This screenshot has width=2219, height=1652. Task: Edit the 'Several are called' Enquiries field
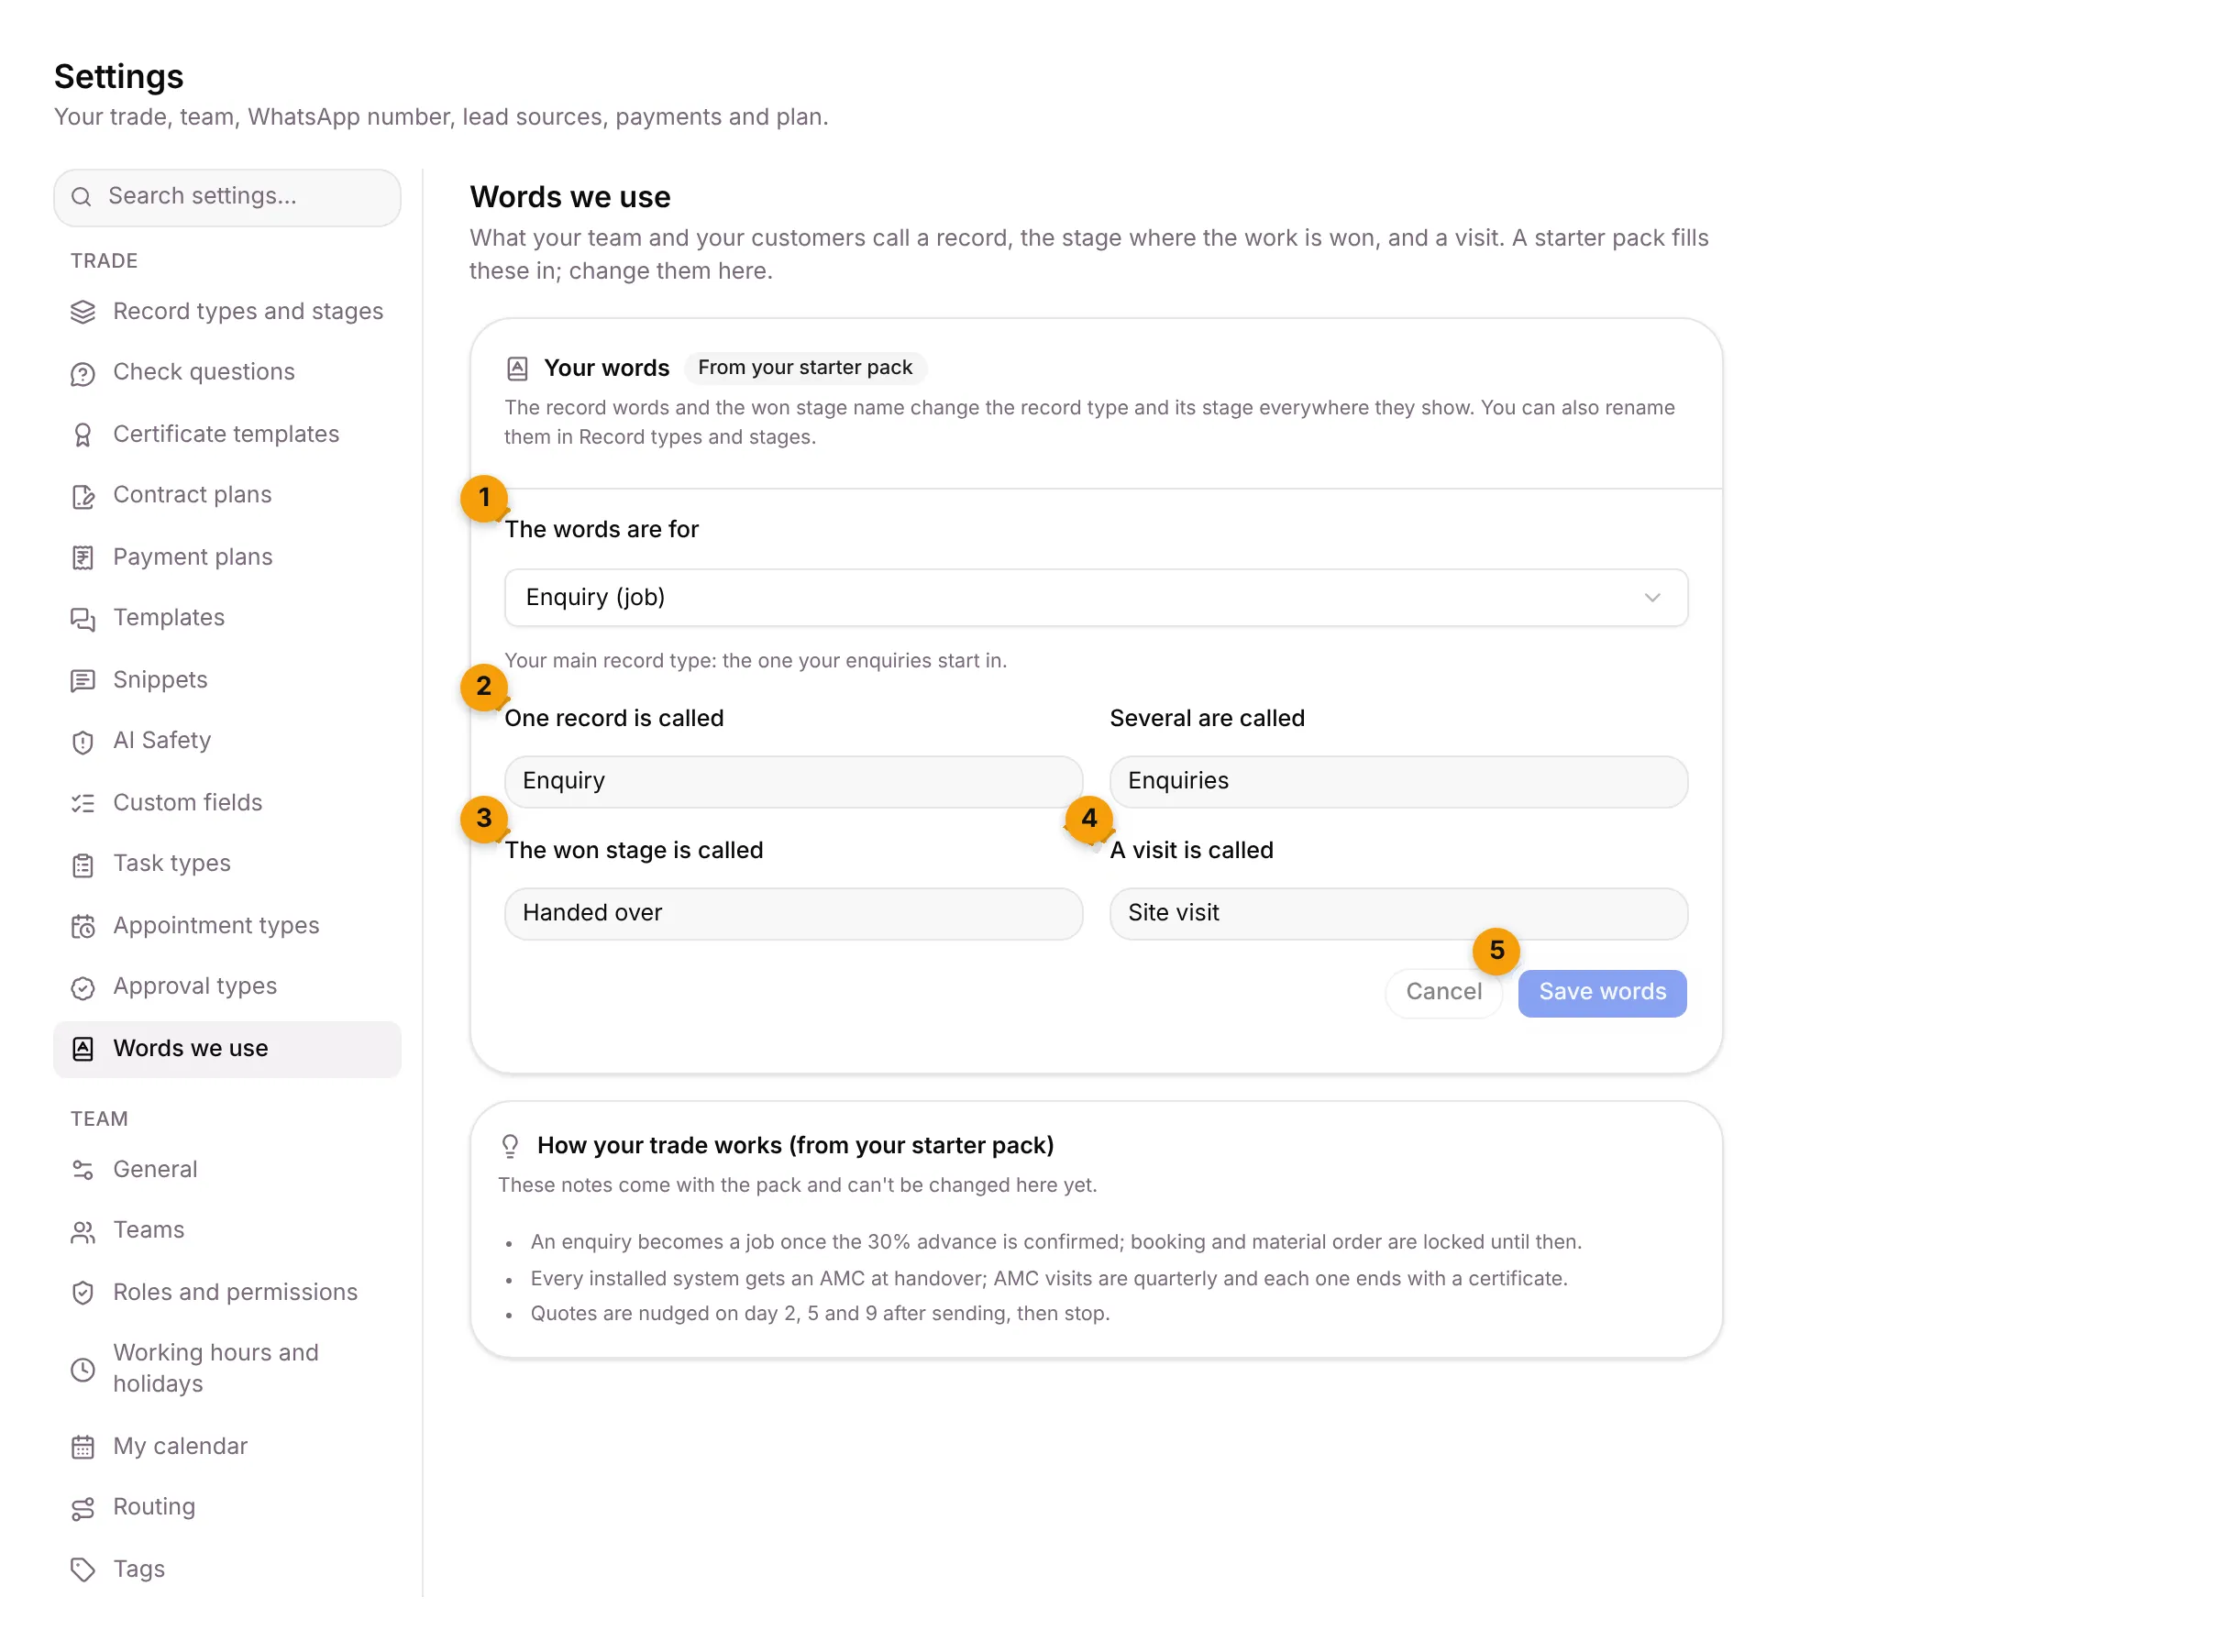coord(1398,781)
